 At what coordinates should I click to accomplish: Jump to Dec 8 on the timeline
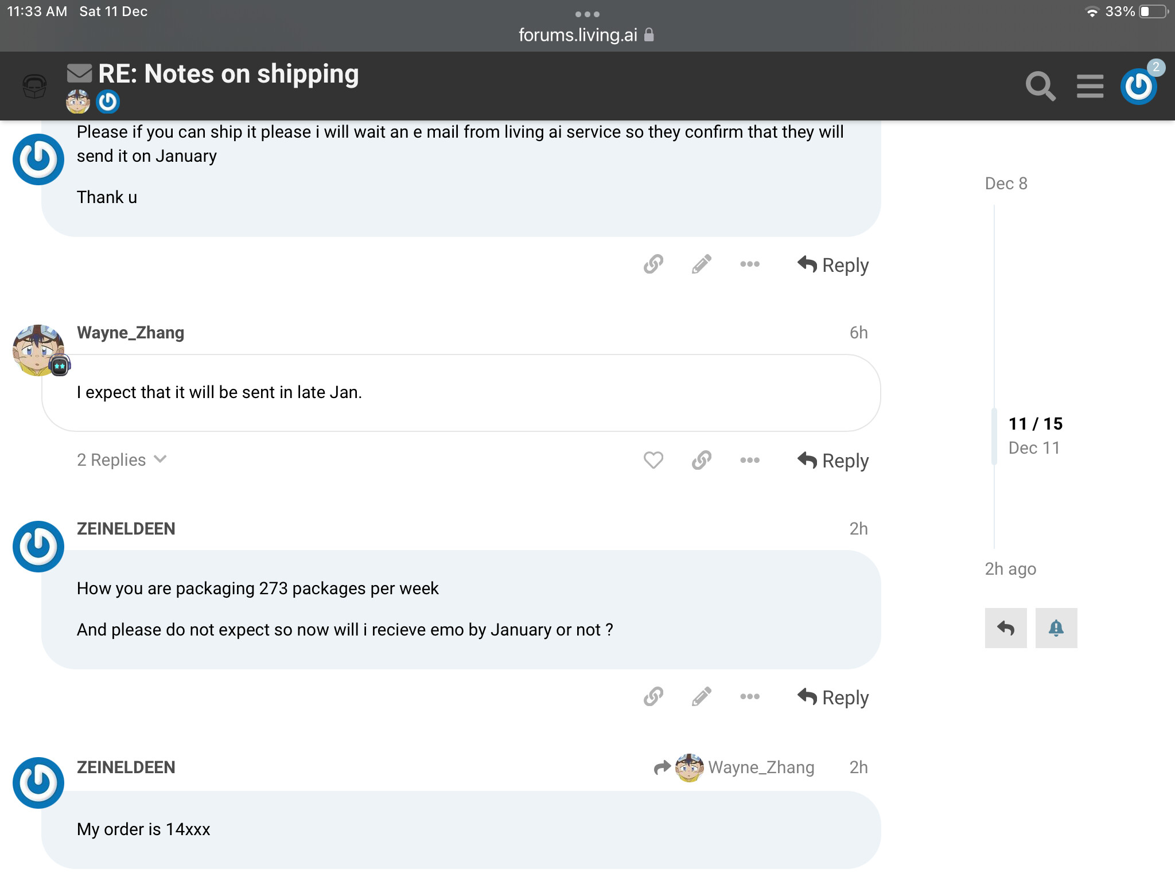1006,184
